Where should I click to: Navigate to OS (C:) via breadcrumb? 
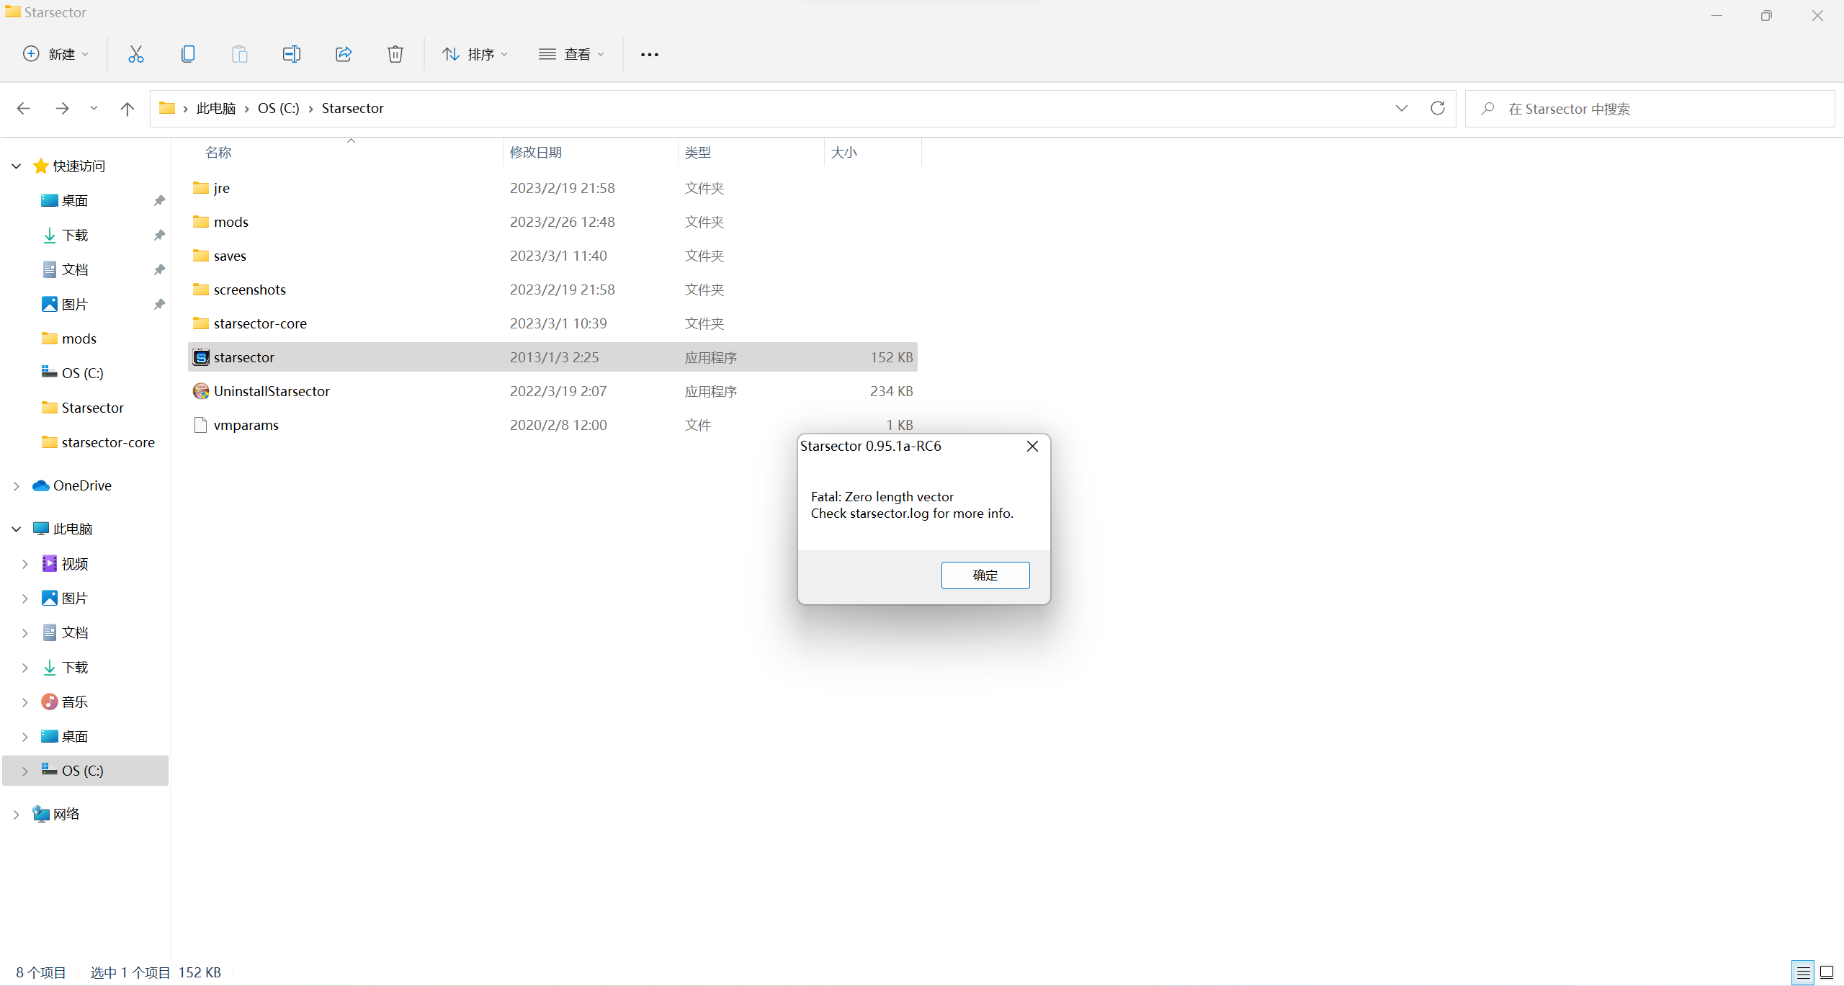278,108
